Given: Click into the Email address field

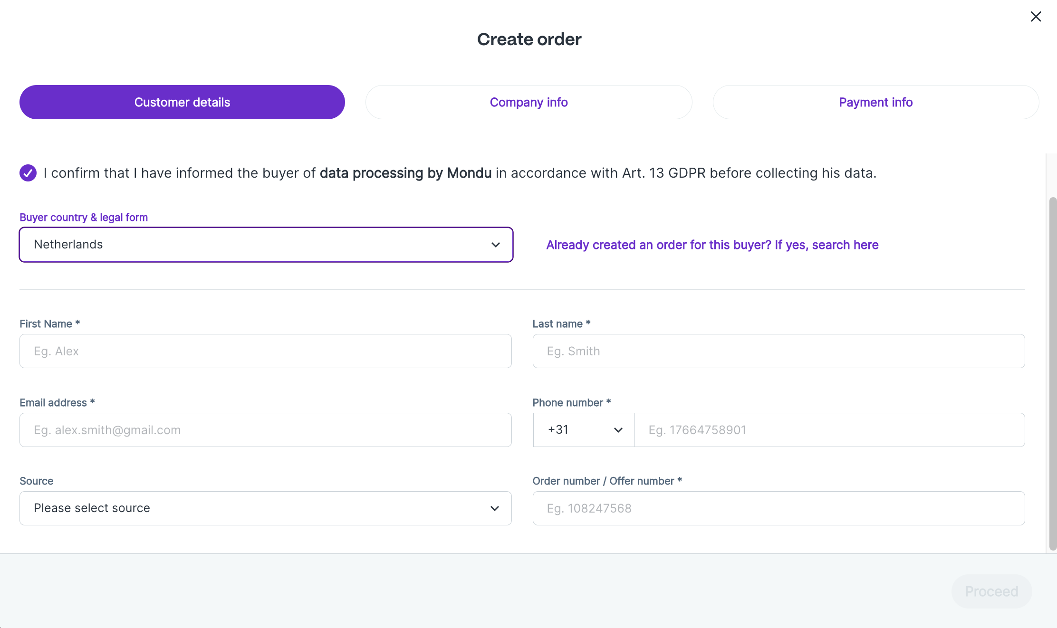Looking at the screenshot, I should tap(265, 430).
